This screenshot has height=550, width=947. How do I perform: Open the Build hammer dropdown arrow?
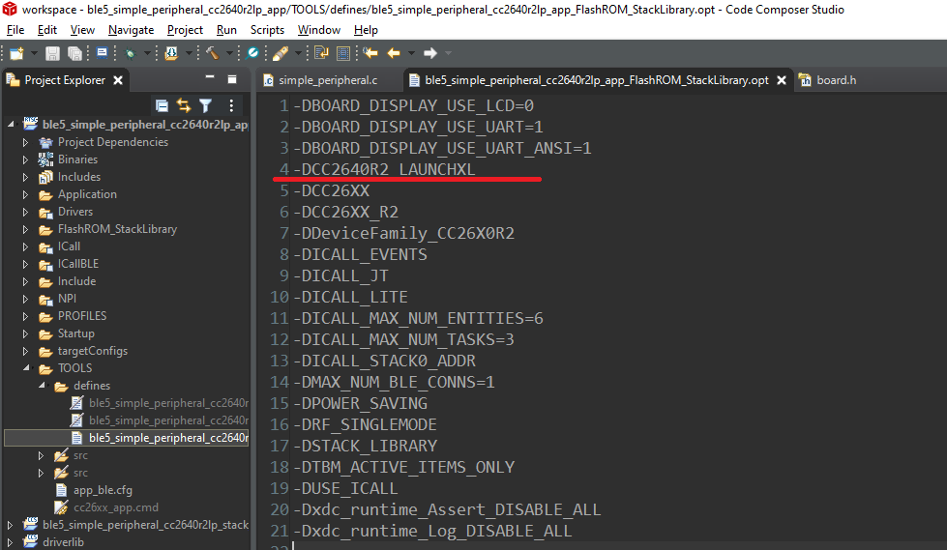pos(229,54)
